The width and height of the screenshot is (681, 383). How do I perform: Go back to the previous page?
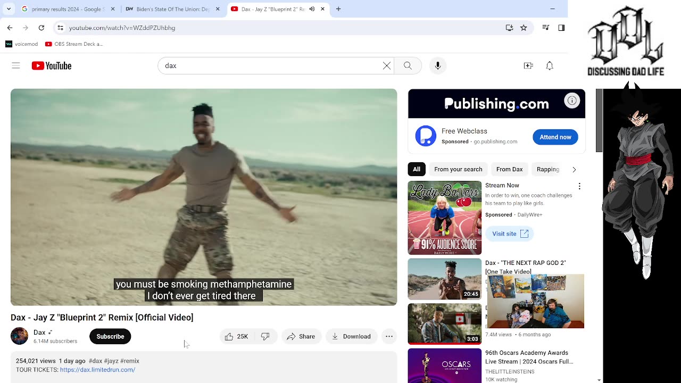click(x=10, y=28)
